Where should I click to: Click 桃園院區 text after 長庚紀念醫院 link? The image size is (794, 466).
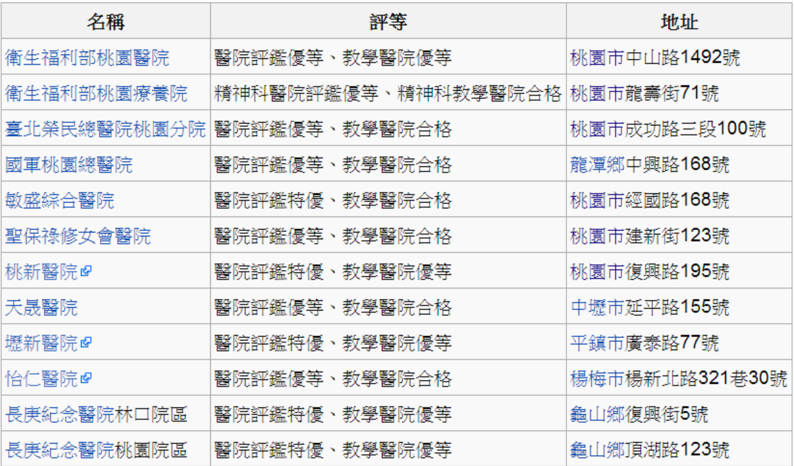point(152,450)
